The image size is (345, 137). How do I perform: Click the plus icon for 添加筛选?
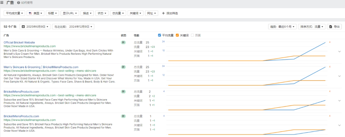click(x=164, y=13)
